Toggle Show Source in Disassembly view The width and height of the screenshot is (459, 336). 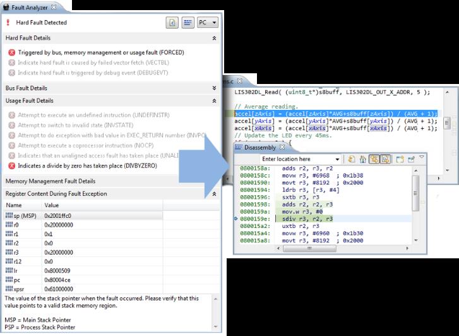tap(384, 159)
